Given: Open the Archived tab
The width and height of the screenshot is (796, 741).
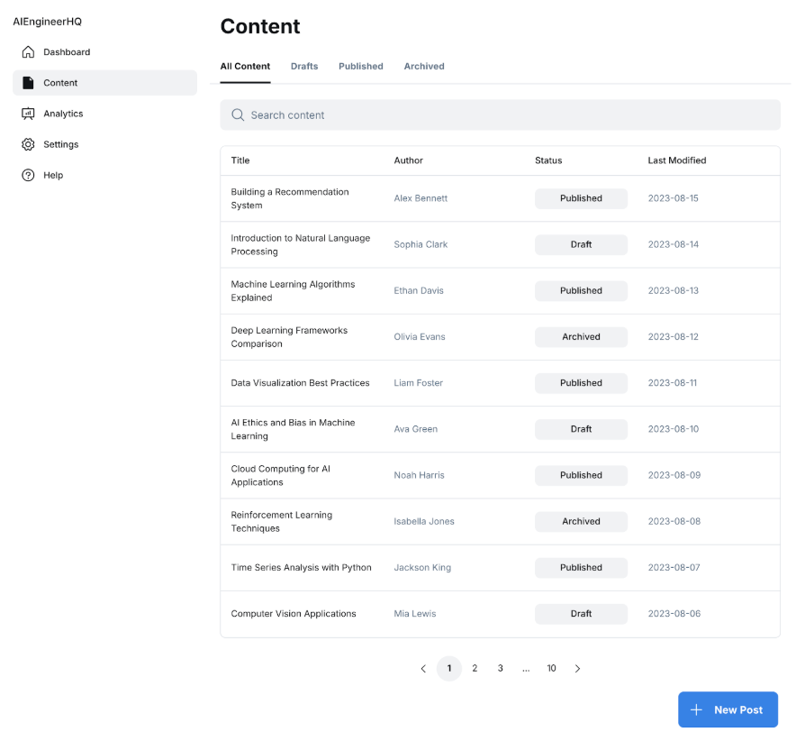Looking at the screenshot, I should pyautogui.click(x=424, y=67).
